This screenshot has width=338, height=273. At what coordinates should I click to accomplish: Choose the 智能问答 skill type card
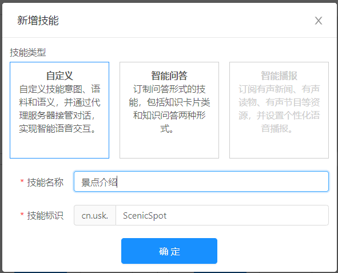169,110
